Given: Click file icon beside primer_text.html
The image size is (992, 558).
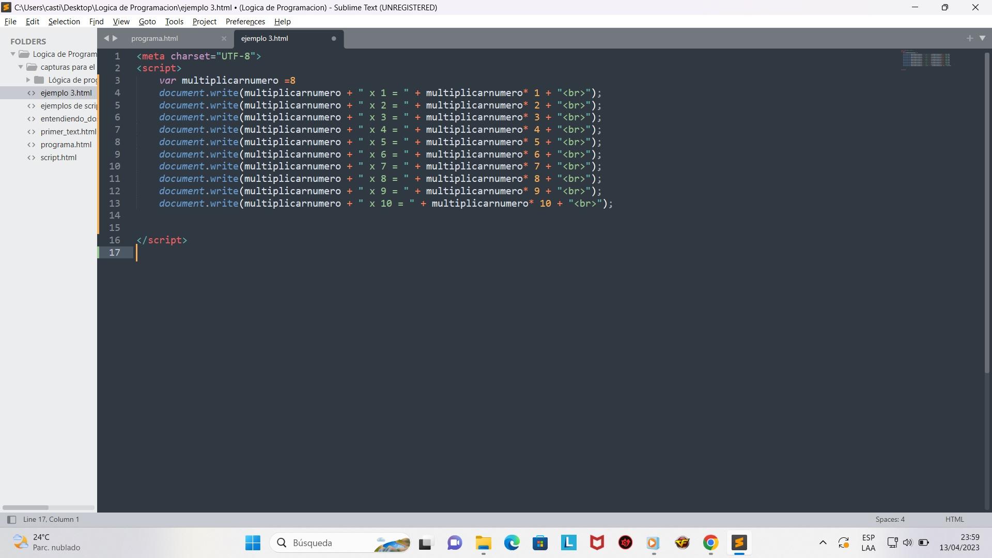Looking at the screenshot, I should click(32, 132).
